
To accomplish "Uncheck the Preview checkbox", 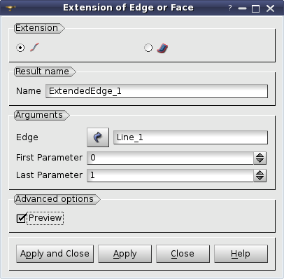I will [x=21, y=218].
